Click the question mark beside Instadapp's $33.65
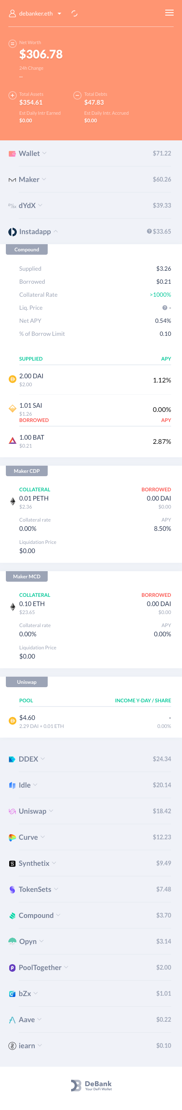The height and width of the screenshot is (1110, 182). 149,232
